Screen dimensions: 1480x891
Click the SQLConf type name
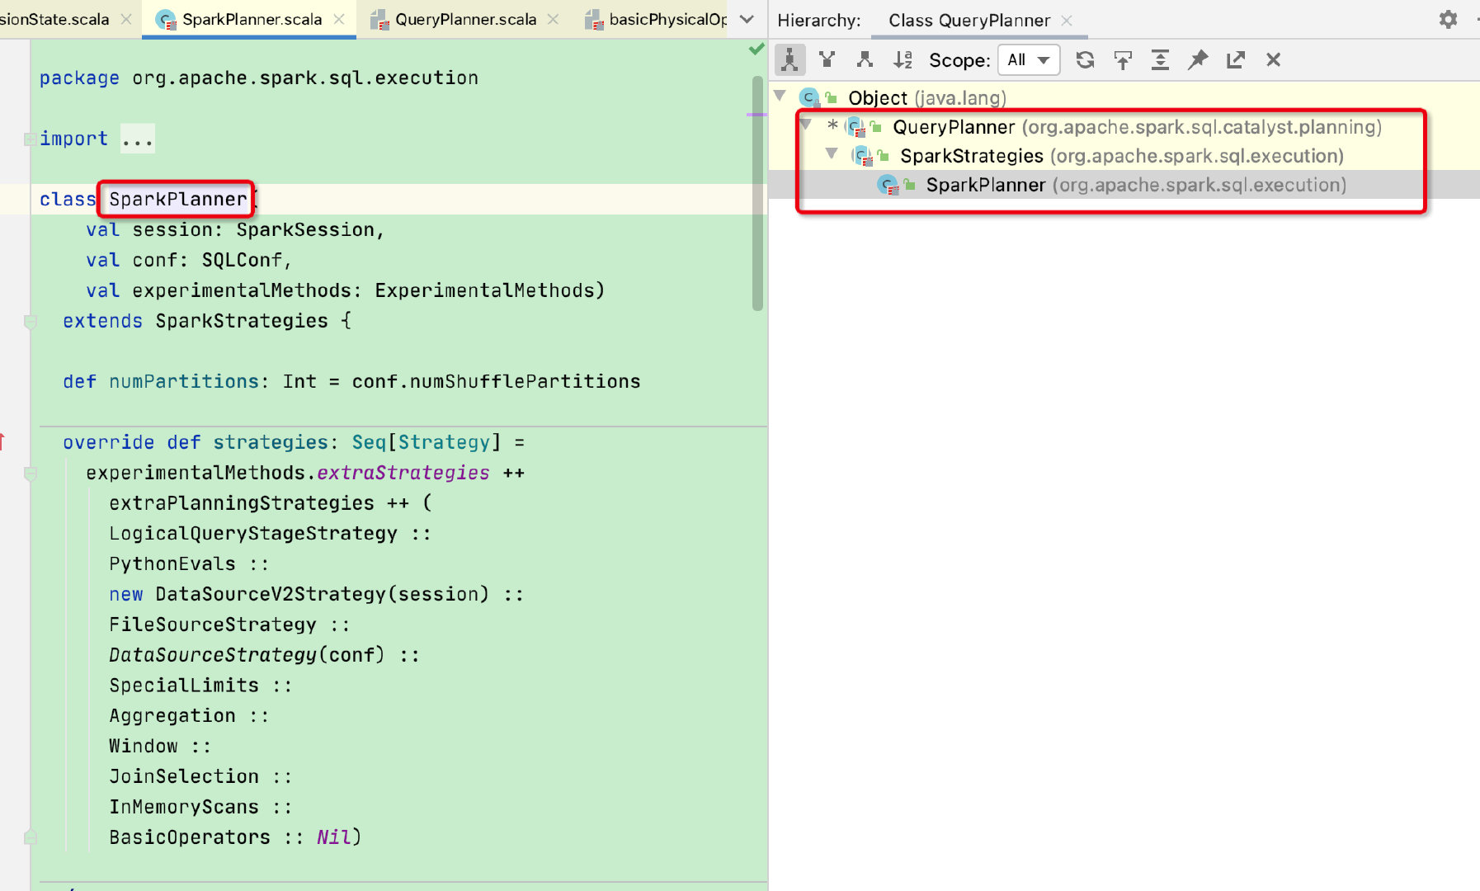click(x=242, y=260)
